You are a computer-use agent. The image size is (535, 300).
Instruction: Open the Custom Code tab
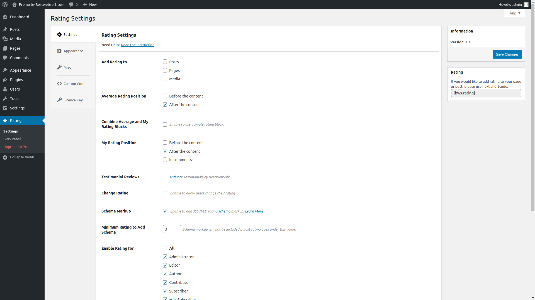coord(73,84)
